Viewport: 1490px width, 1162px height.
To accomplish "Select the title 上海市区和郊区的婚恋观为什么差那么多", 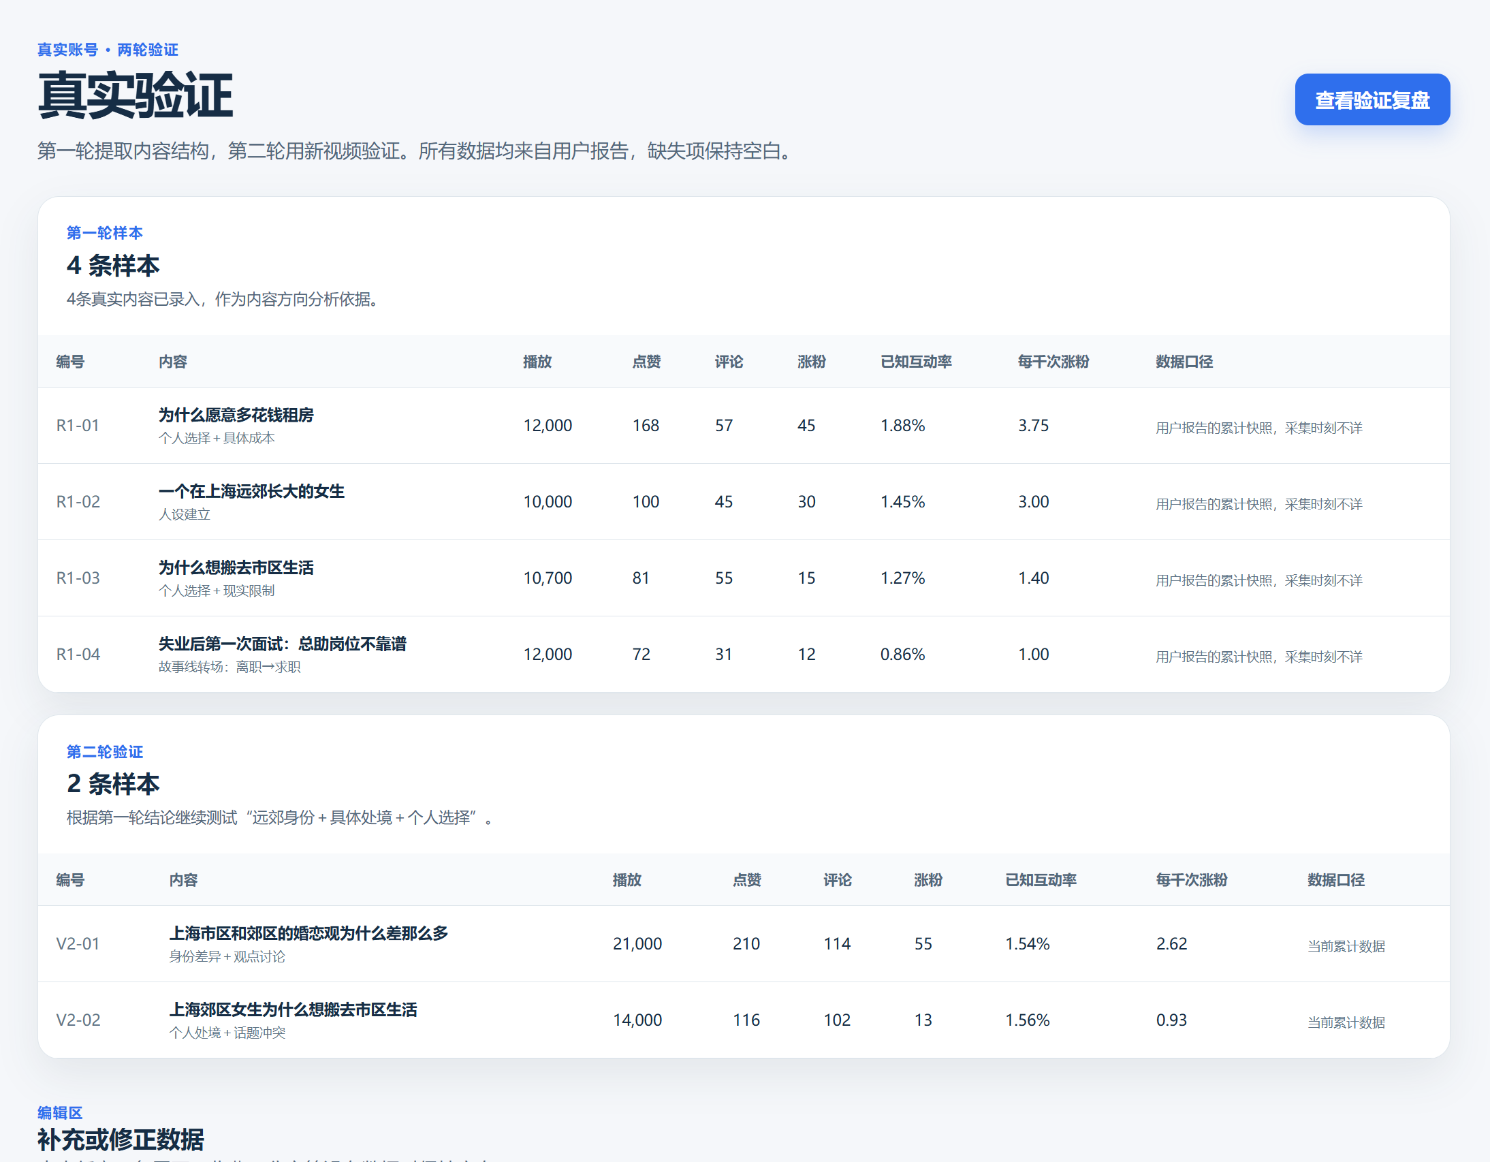I will point(308,933).
